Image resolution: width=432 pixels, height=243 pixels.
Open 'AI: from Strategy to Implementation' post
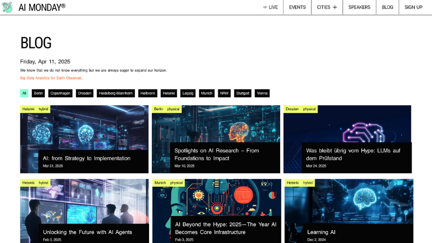pos(86,158)
